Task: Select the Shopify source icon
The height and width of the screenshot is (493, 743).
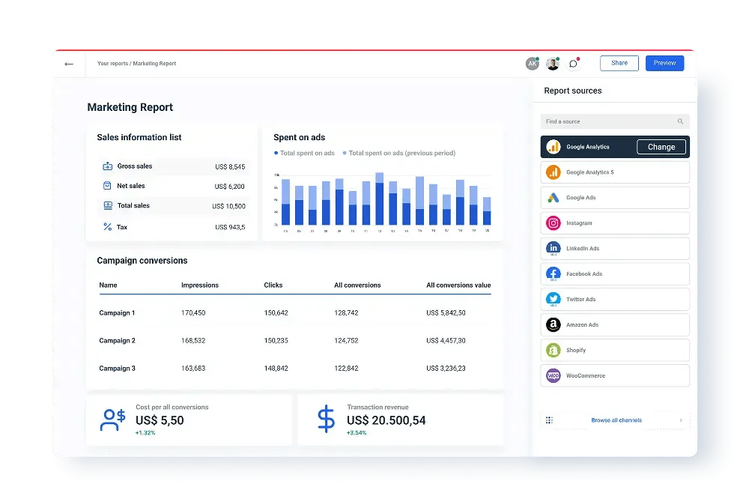Action: tap(554, 350)
